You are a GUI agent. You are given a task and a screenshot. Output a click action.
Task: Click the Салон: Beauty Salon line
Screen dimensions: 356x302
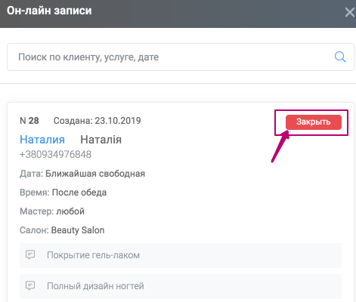[x=62, y=230]
